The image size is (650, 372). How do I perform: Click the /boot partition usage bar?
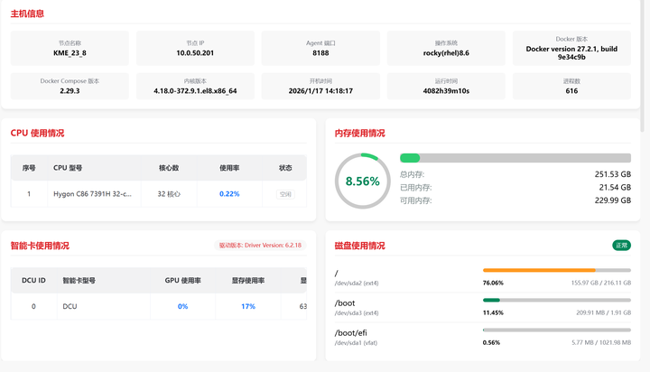[x=557, y=300]
